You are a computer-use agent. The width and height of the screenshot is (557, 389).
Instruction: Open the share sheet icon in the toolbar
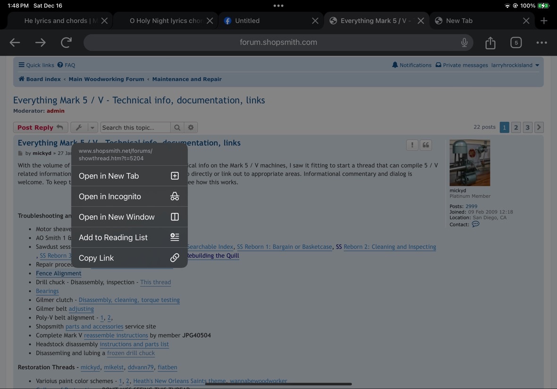point(490,42)
